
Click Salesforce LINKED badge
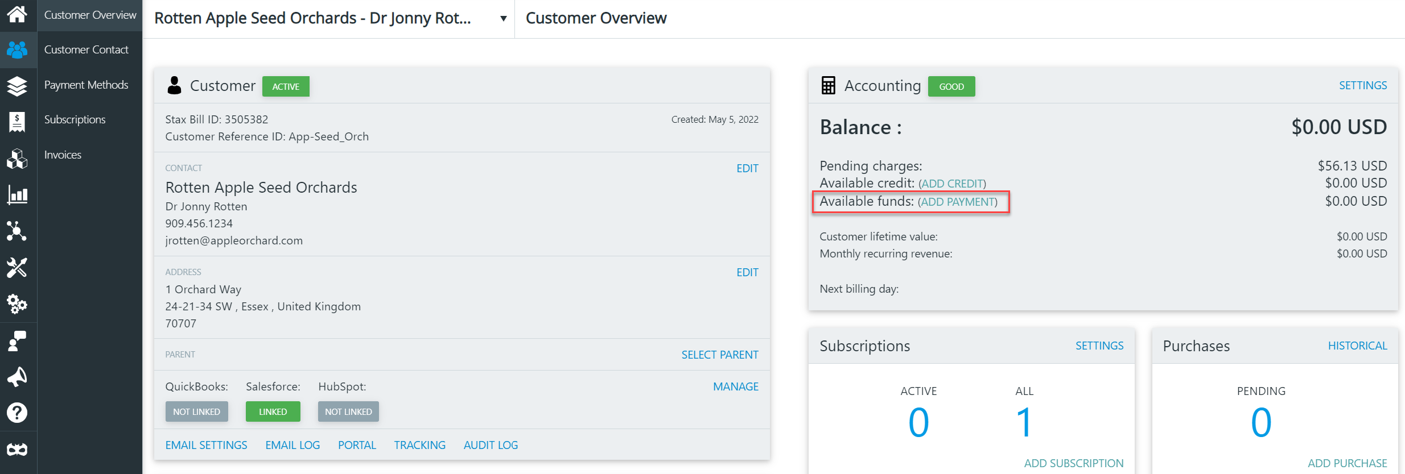pyautogui.click(x=273, y=411)
